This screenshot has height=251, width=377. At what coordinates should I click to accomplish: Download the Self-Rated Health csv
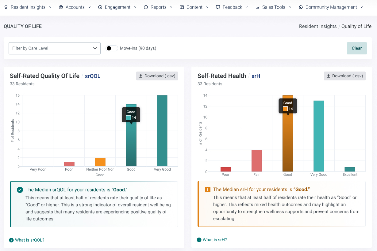(345, 76)
